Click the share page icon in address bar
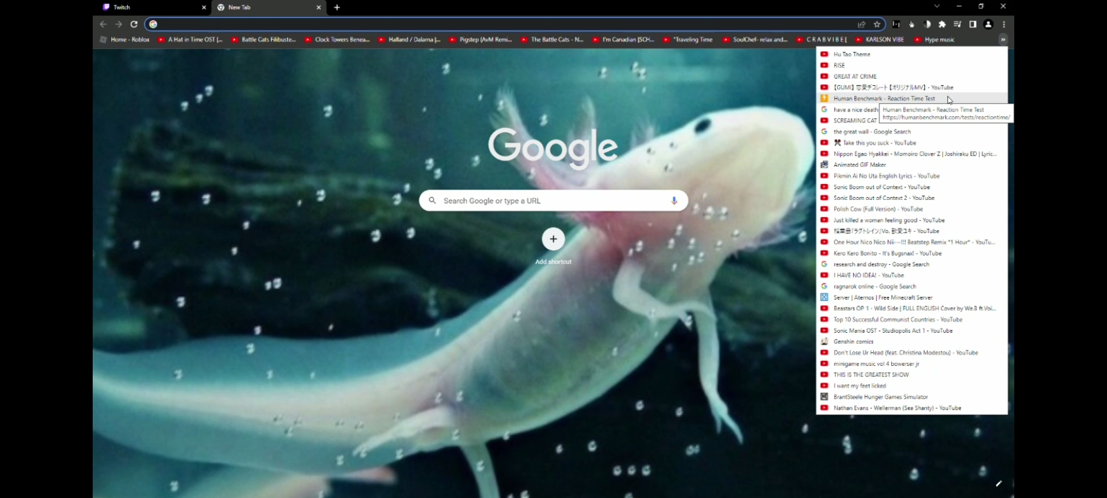The image size is (1107, 498). (x=861, y=24)
